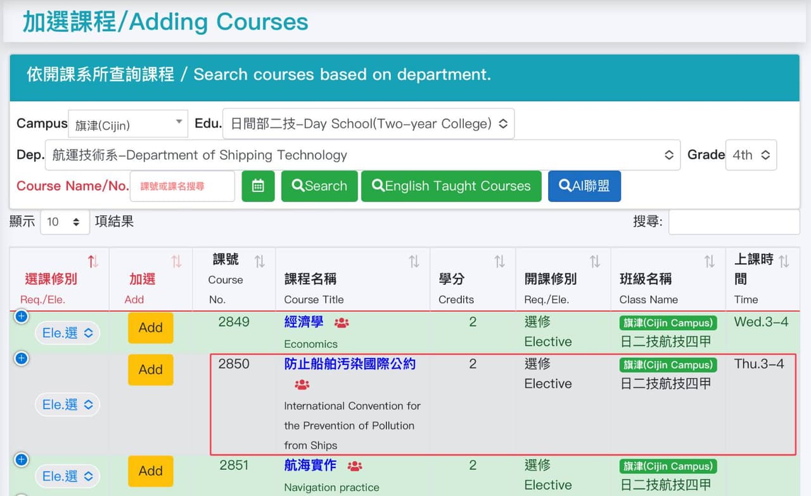Select course number 2851 cell
The height and width of the screenshot is (496, 811).
234,466
